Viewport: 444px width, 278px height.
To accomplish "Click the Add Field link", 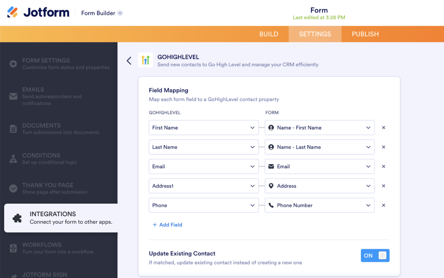I will [168, 225].
